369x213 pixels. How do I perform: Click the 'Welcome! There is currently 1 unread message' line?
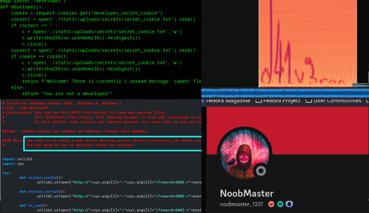click(111, 81)
